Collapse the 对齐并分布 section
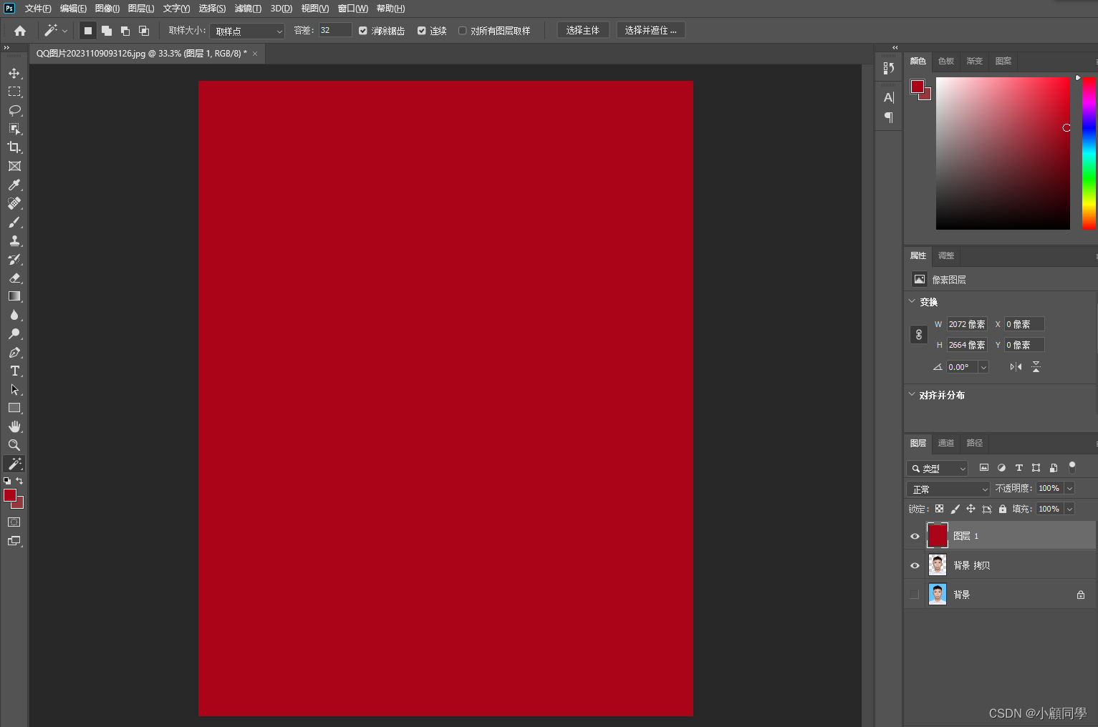The width and height of the screenshot is (1098, 727). pos(912,394)
